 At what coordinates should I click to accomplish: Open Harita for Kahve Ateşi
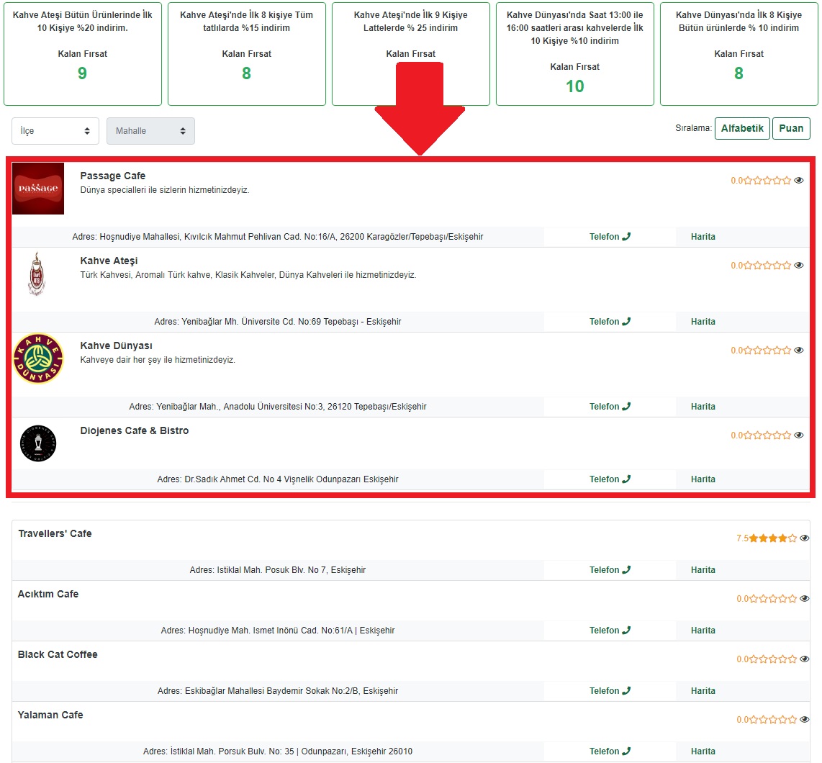[x=703, y=322]
